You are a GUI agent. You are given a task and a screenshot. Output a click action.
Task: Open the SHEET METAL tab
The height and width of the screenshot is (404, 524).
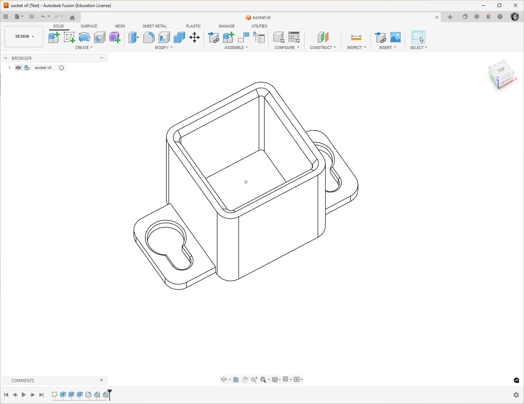pos(155,26)
